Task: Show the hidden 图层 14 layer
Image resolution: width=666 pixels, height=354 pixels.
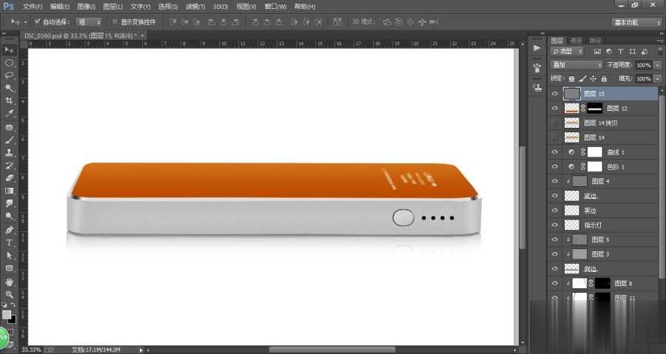Action: point(555,137)
